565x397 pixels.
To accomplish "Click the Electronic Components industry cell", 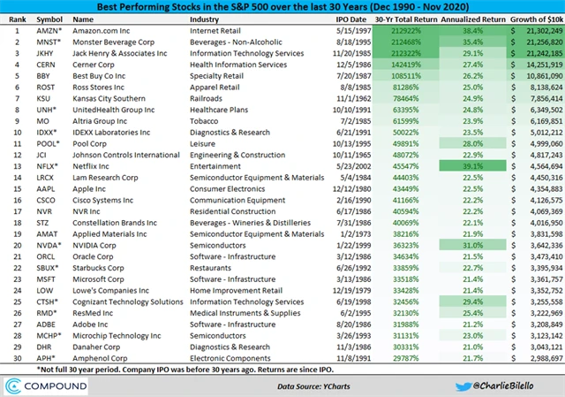I will pyautogui.click(x=230, y=358).
